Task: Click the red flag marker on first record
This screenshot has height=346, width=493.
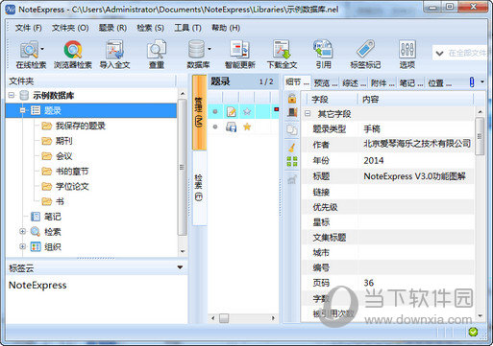Action: [276, 109]
